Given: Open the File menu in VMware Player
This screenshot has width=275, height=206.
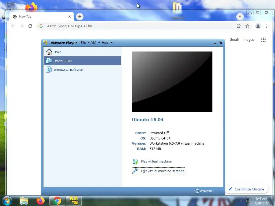Looking at the screenshot, I should [83, 43].
